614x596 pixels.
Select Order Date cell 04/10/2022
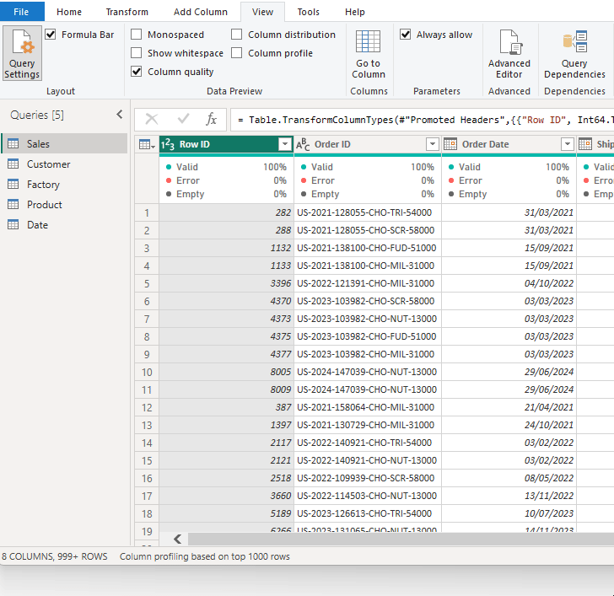[509, 283]
